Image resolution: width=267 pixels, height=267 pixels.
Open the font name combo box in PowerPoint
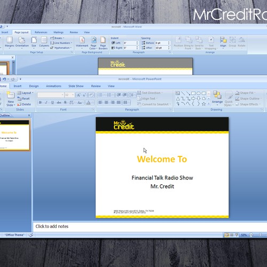(51, 95)
